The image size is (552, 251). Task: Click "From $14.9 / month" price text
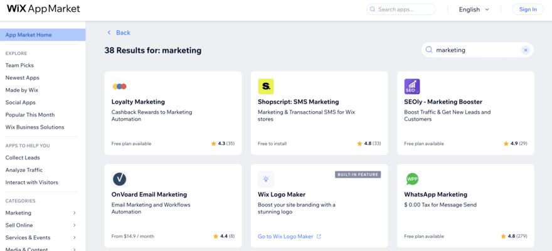[x=133, y=236]
